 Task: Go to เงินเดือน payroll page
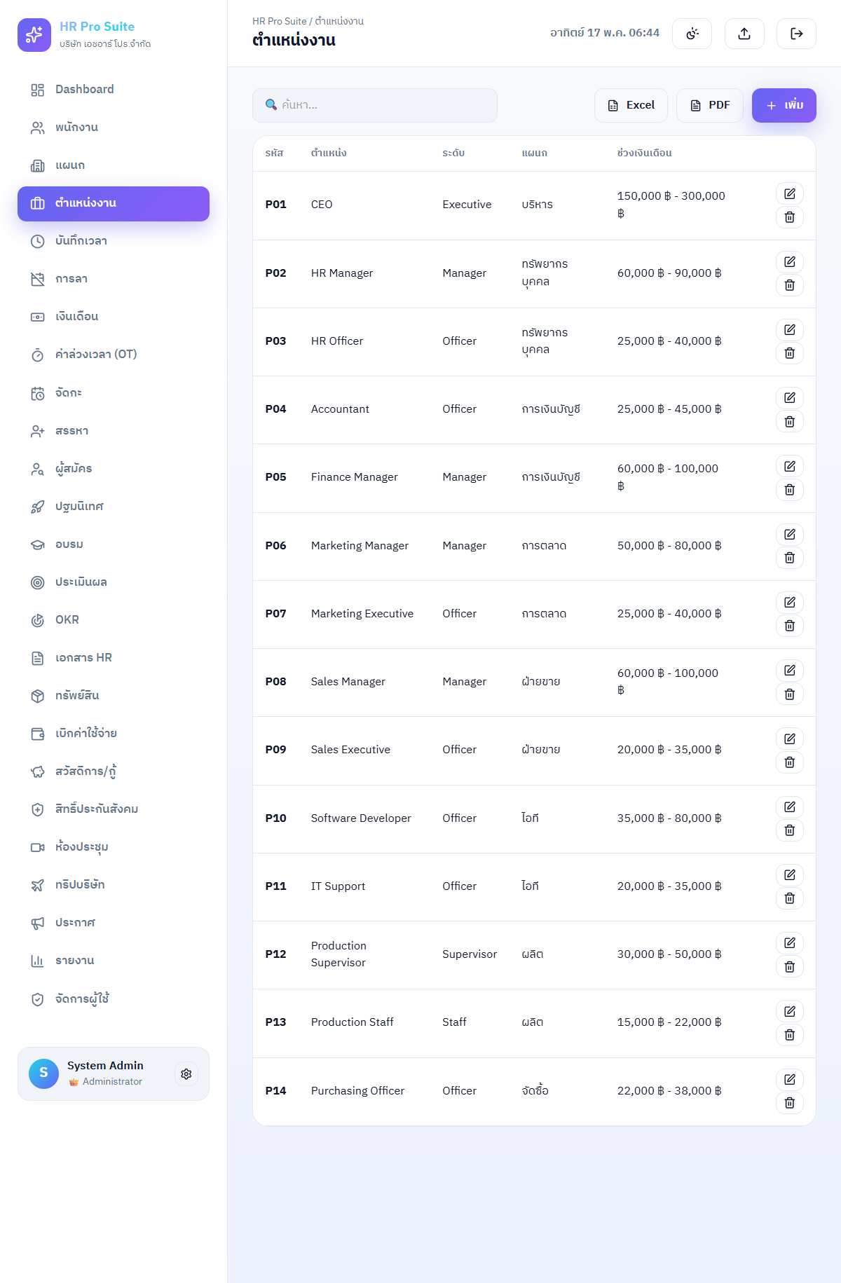click(x=114, y=317)
